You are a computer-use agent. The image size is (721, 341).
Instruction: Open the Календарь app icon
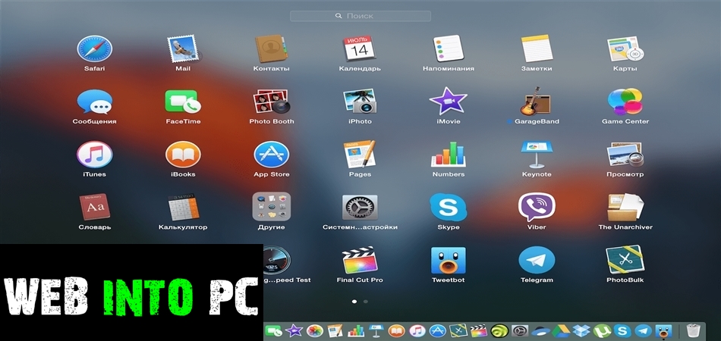[x=360, y=48]
